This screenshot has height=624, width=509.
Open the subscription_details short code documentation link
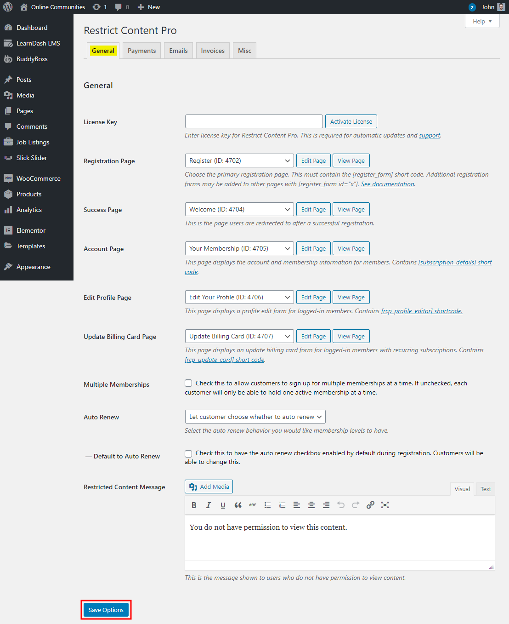tap(455, 262)
